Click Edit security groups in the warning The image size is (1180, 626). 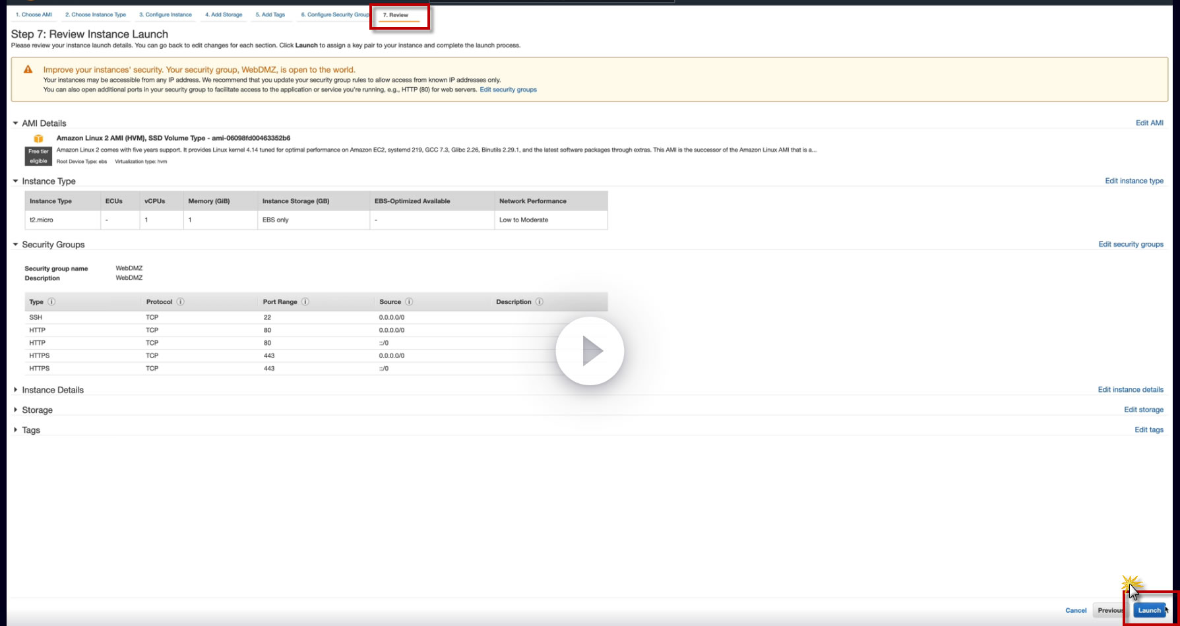pos(508,90)
